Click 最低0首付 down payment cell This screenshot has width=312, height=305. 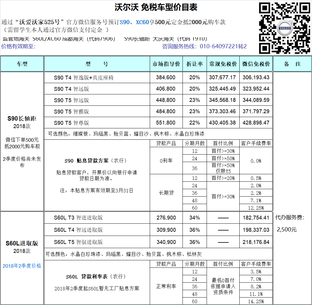coord(223,286)
